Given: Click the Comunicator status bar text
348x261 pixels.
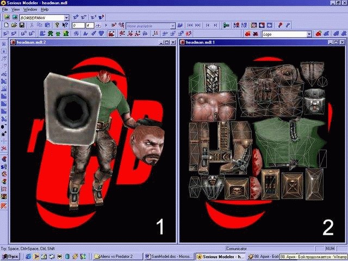Looking at the screenshot, I should point(237,248).
